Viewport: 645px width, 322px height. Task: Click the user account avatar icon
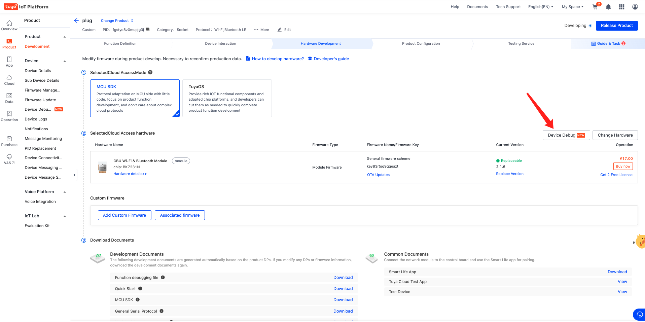pos(635,7)
